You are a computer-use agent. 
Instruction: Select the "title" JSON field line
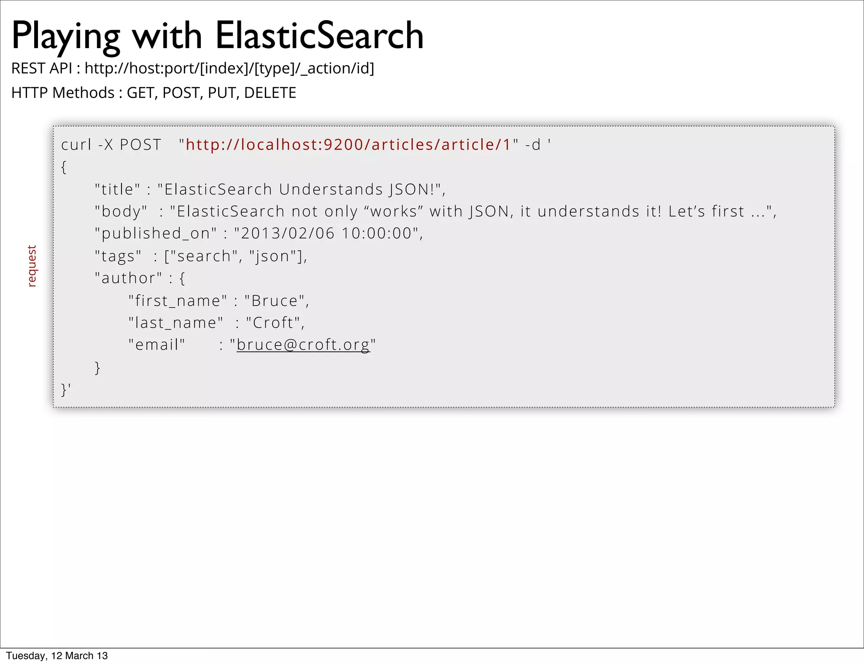click(270, 189)
